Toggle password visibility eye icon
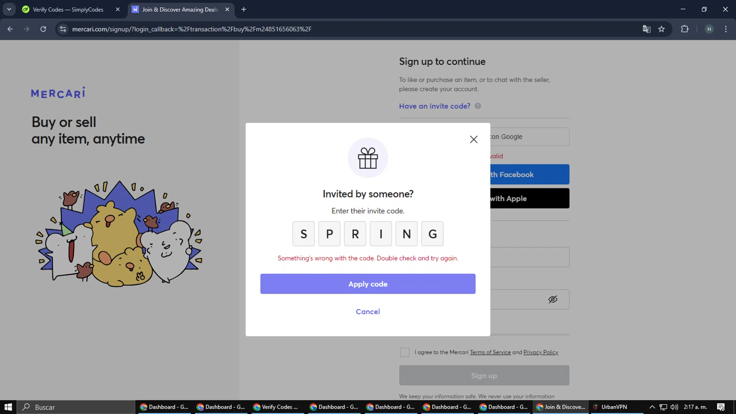The image size is (736, 414). click(553, 299)
